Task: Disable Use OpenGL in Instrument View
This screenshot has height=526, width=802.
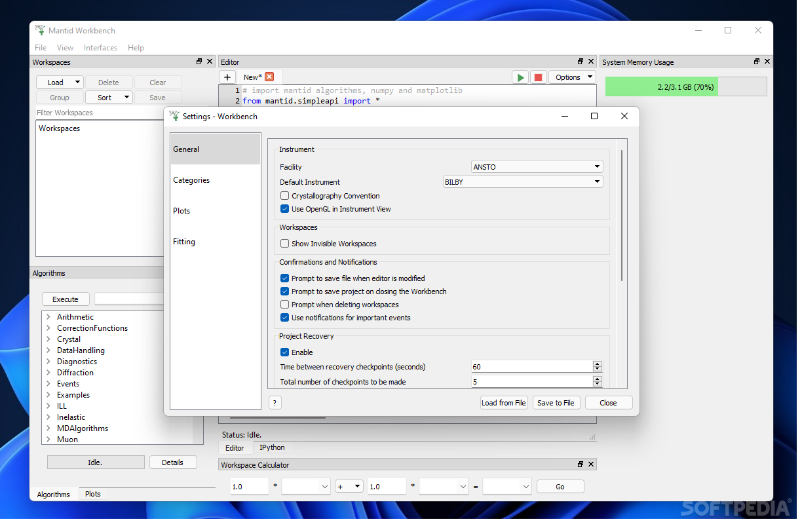Action: (x=284, y=209)
